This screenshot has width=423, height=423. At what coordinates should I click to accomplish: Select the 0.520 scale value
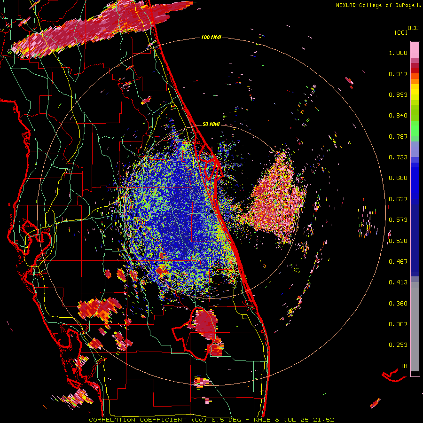398,241
